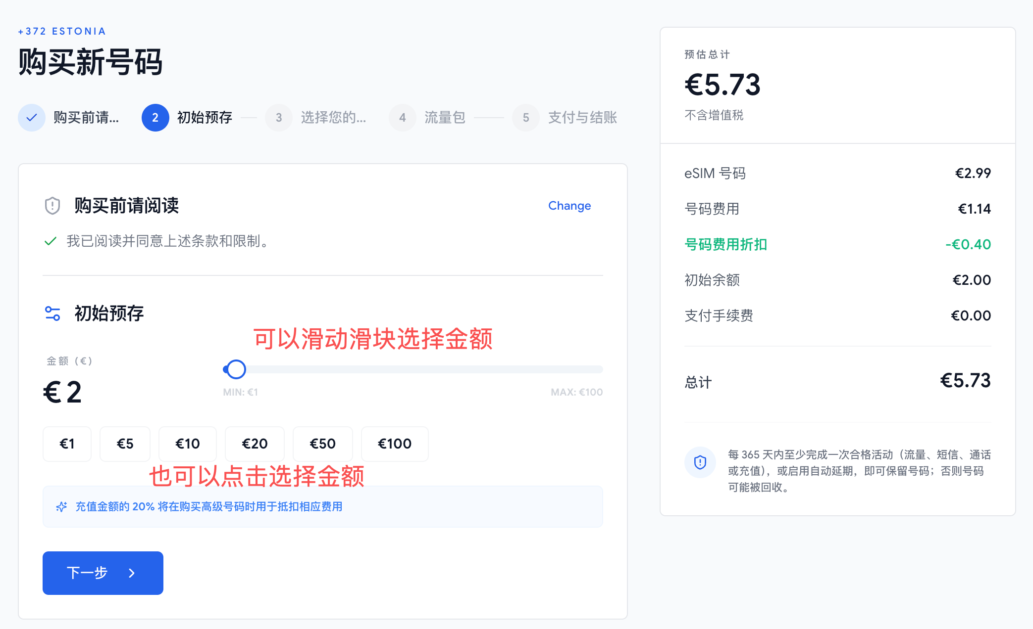Click the green checkmark beside 我已阅读并同意
The image size is (1033, 629).
coord(51,241)
